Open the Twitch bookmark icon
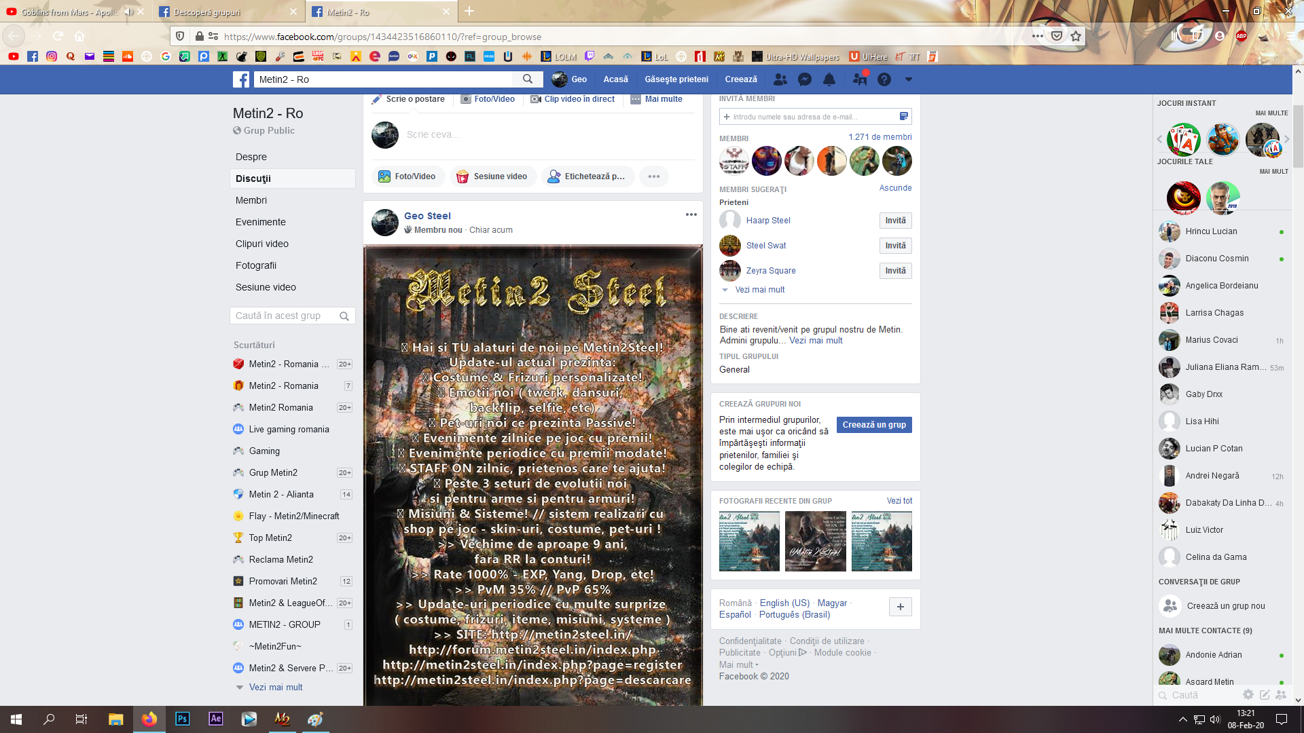The height and width of the screenshot is (733, 1304). (590, 56)
